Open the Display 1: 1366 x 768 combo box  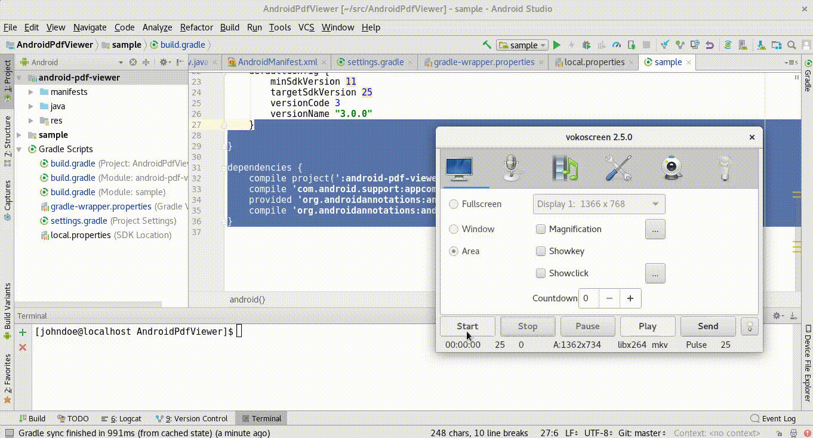point(599,204)
